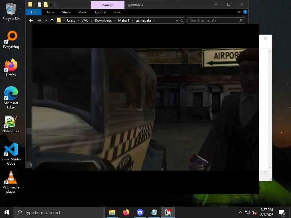This screenshot has width=291, height=218.
Task: Open the network status tray icon
Action: tap(248, 212)
